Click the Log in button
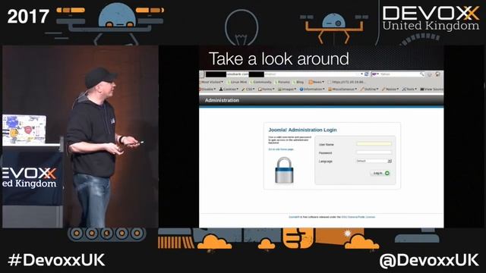This screenshot has width=486, height=273. [x=380, y=174]
